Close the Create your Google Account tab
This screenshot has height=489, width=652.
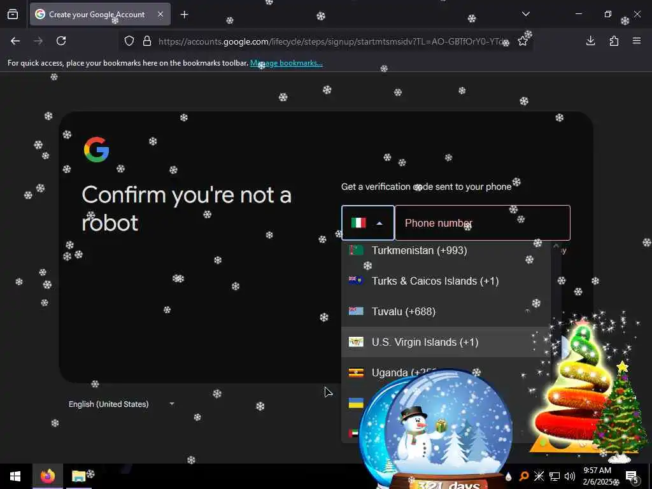click(160, 14)
